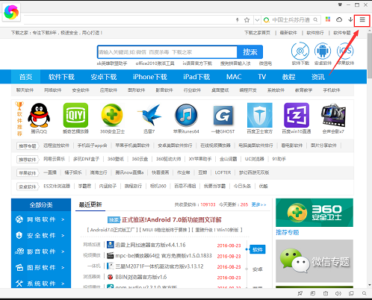The height and width of the screenshot is (300, 372).
Task: Open the v4.4.1.16 software entry
Action: coord(150,245)
